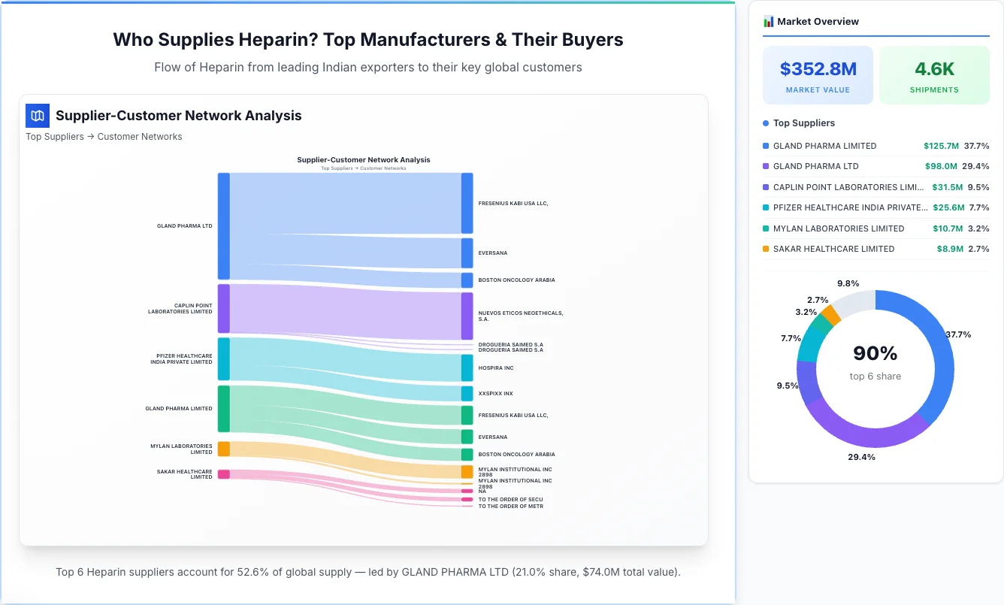Click the blue square icon beside GLAND PHARMA LIMITED
Viewport: 1004px width, 605px height.
click(x=766, y=146)
